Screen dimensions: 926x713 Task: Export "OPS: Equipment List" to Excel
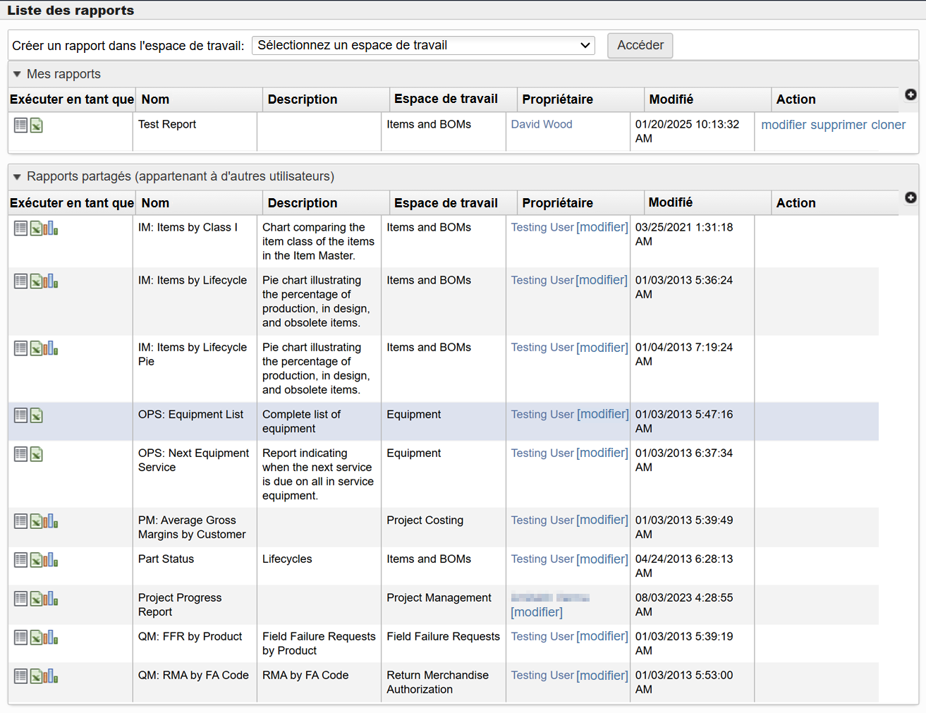tap(36, 415)
